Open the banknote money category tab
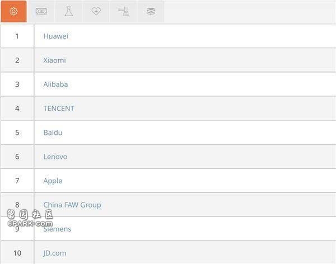This screenshot has width=336, height=264. tap(41, 11)
